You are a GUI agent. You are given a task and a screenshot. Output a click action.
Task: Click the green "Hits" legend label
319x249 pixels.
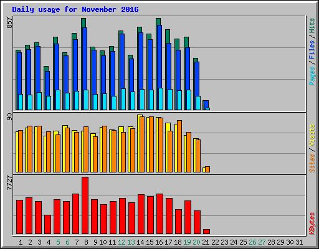tap(312, 26)
